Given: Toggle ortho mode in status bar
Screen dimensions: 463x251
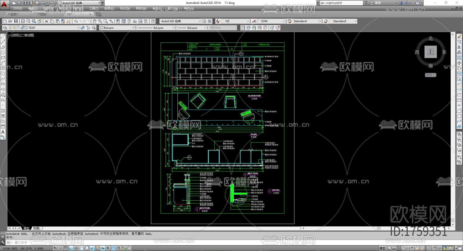Looking at the screenshot, I should pos(71,248).
